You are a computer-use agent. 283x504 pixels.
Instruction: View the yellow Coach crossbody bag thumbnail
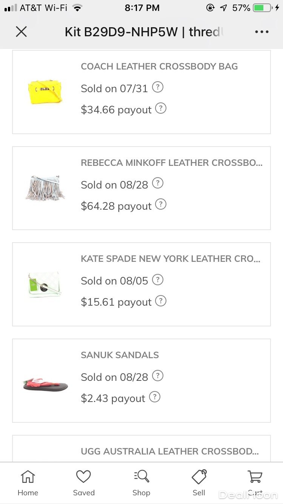coord(45,91)
